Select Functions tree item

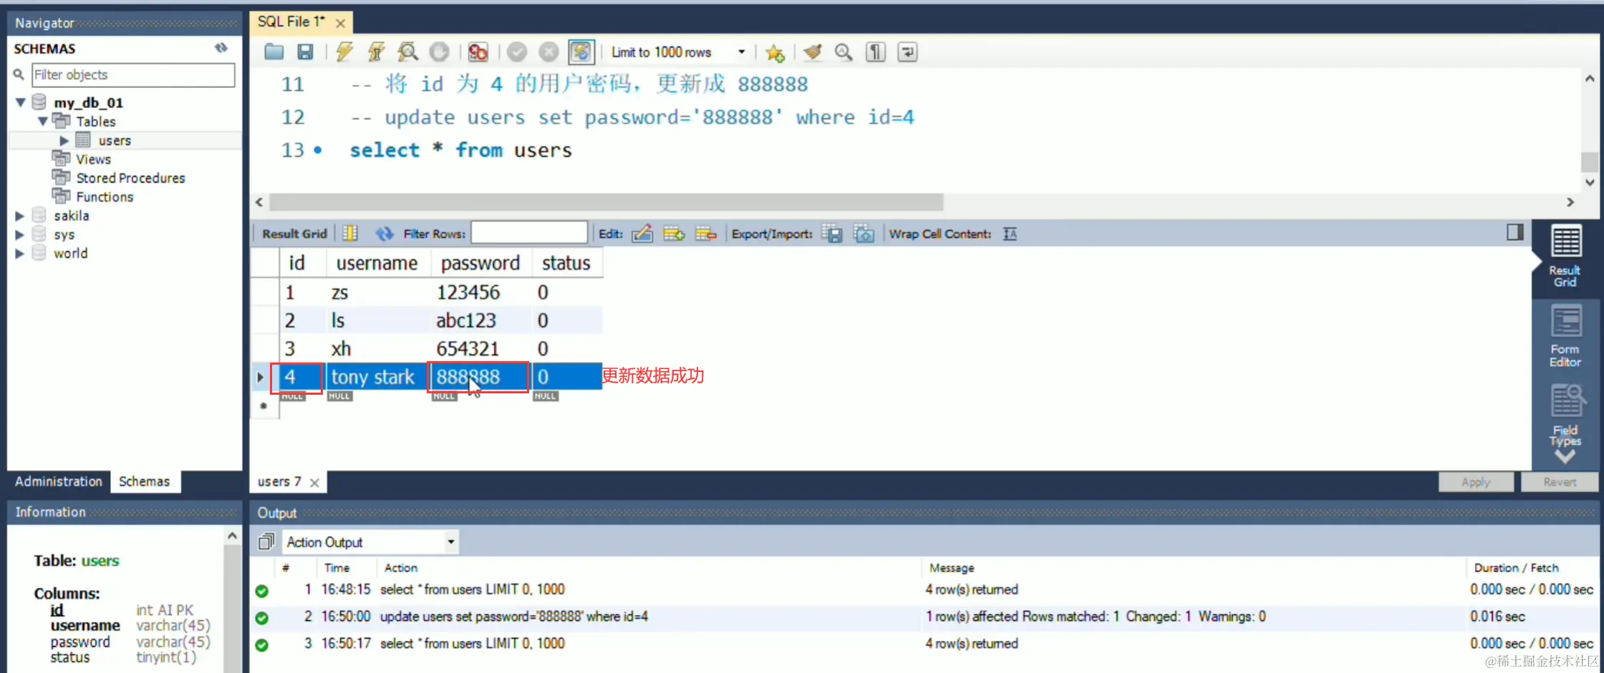pyautogui.click(x=105, y=197)
